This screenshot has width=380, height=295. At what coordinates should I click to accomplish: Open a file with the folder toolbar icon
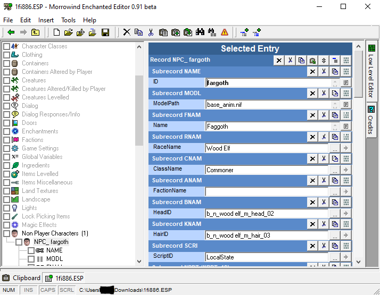[x=69, y=32]
